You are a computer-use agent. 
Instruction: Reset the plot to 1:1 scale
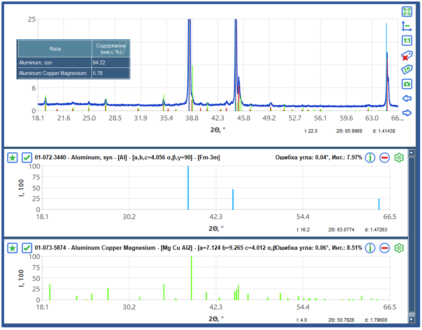pyautogui.click(x=407, y=40)
